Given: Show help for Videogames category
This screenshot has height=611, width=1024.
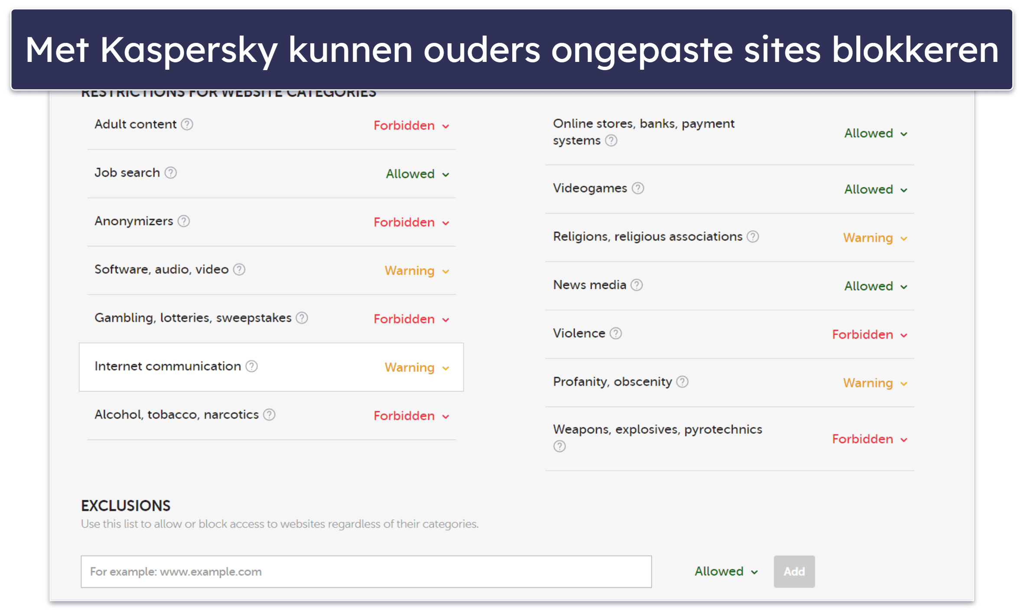Looking at the screenshot, I should click(x=638, y=188).
